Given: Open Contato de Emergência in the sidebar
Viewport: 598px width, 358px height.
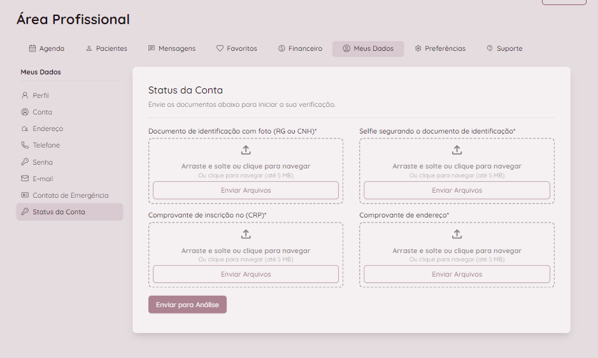Looking at the screenshot, I should click(70, 195).
